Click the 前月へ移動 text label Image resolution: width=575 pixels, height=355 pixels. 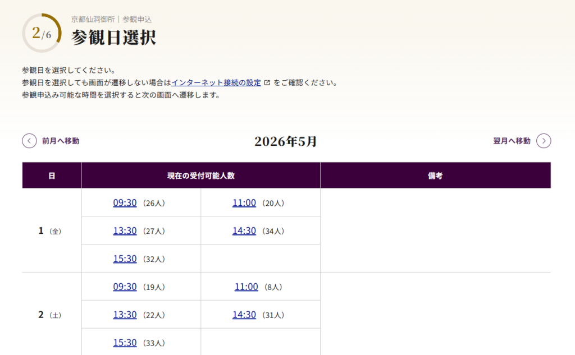pos(61,141)
